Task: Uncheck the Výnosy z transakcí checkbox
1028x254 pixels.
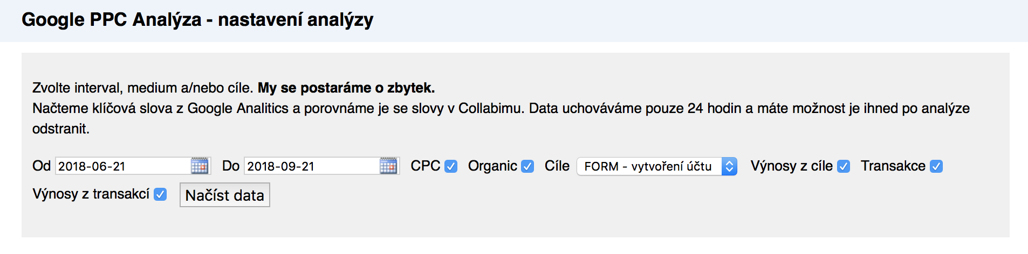Action: click(160, 194)
